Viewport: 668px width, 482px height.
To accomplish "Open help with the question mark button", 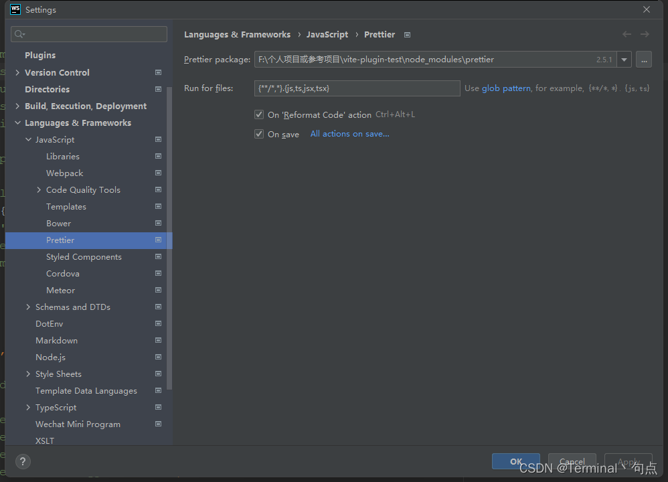I will pyautogui.click(x=23, y=461).
